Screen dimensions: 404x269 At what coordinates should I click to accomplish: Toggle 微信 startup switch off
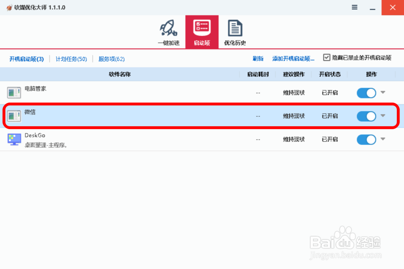pyautogui.click(x=366, y=116)
